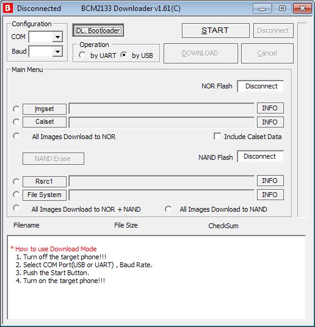The image size is (315, 327).
Task: Click the Imgset browse button
Action: (45, 109)
